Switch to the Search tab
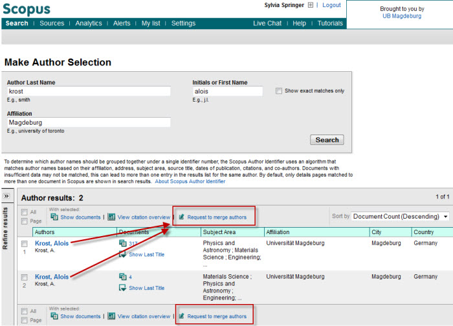Viewport: 453px width, 326px height. (17, 23)
